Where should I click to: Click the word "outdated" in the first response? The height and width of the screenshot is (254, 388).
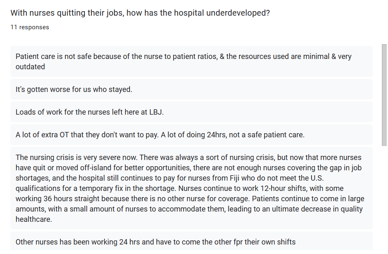[x=30, y=67]
